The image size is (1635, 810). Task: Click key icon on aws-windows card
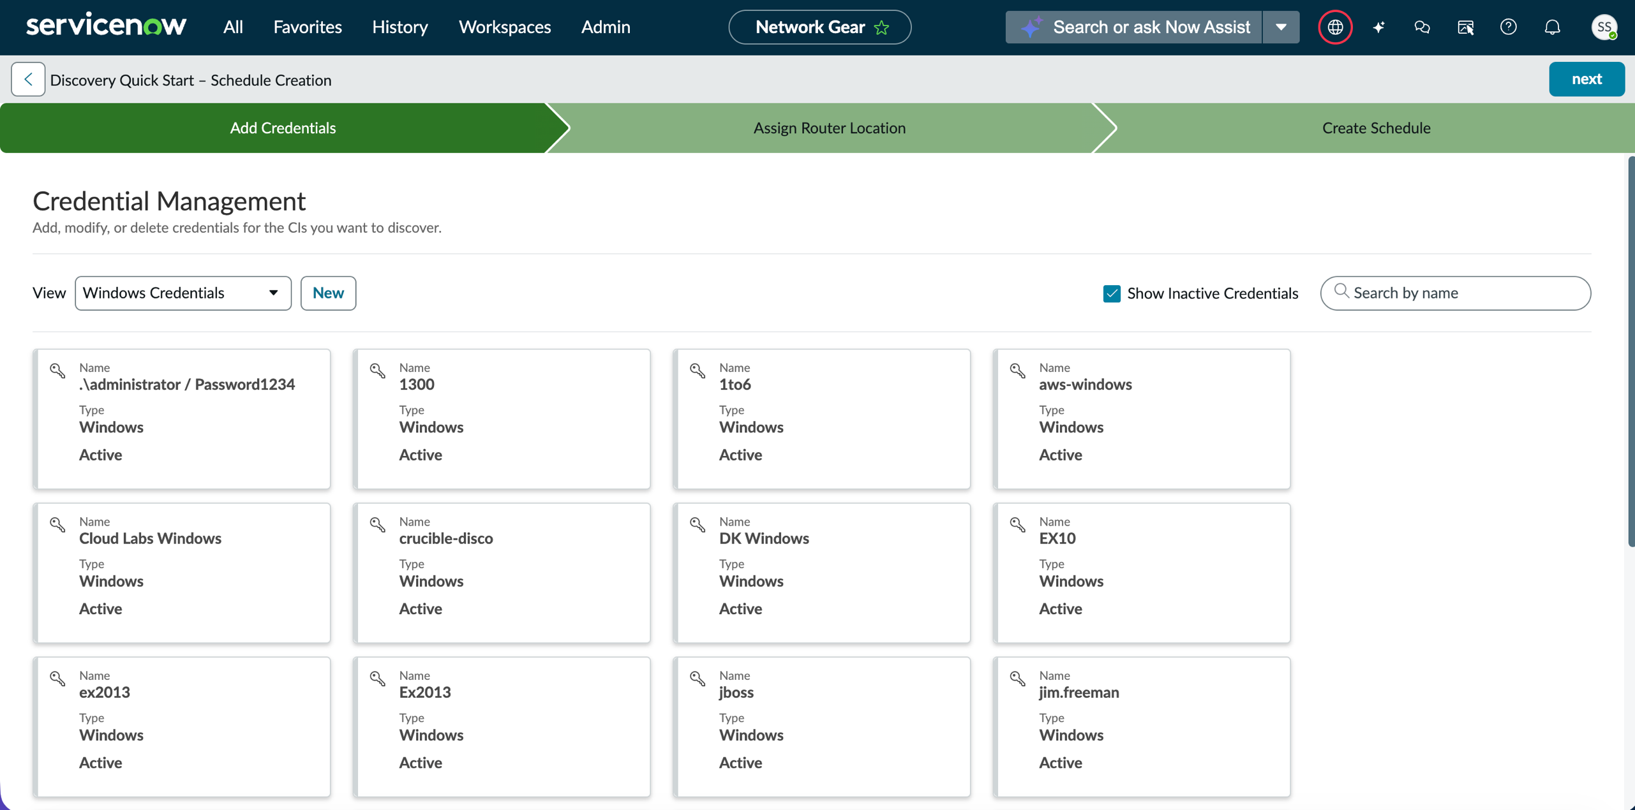pos(1018,370)
